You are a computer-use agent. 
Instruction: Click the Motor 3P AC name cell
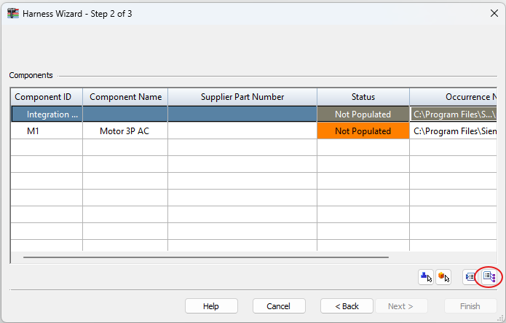pyautogui.click(x=124, y=131)
